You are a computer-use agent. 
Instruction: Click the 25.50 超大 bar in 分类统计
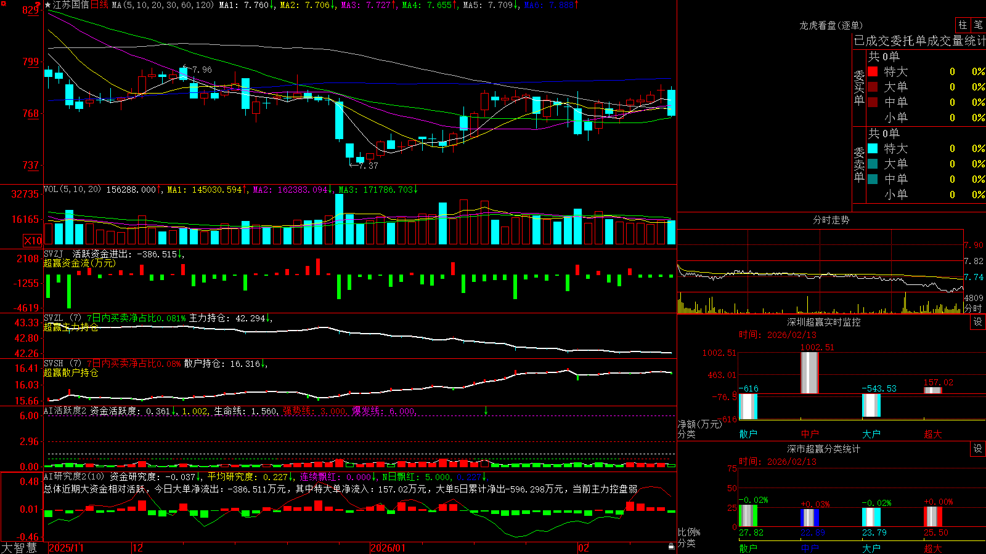933,517
